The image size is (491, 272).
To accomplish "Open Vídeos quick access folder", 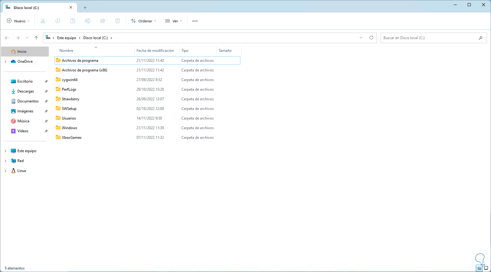I will tap(23, 131).
